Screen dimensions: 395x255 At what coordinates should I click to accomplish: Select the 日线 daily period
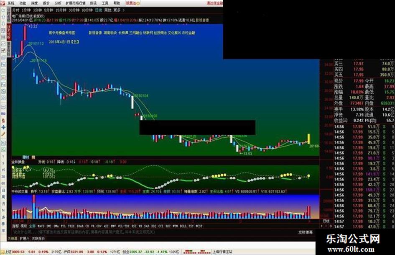click(x=99, y=10)
